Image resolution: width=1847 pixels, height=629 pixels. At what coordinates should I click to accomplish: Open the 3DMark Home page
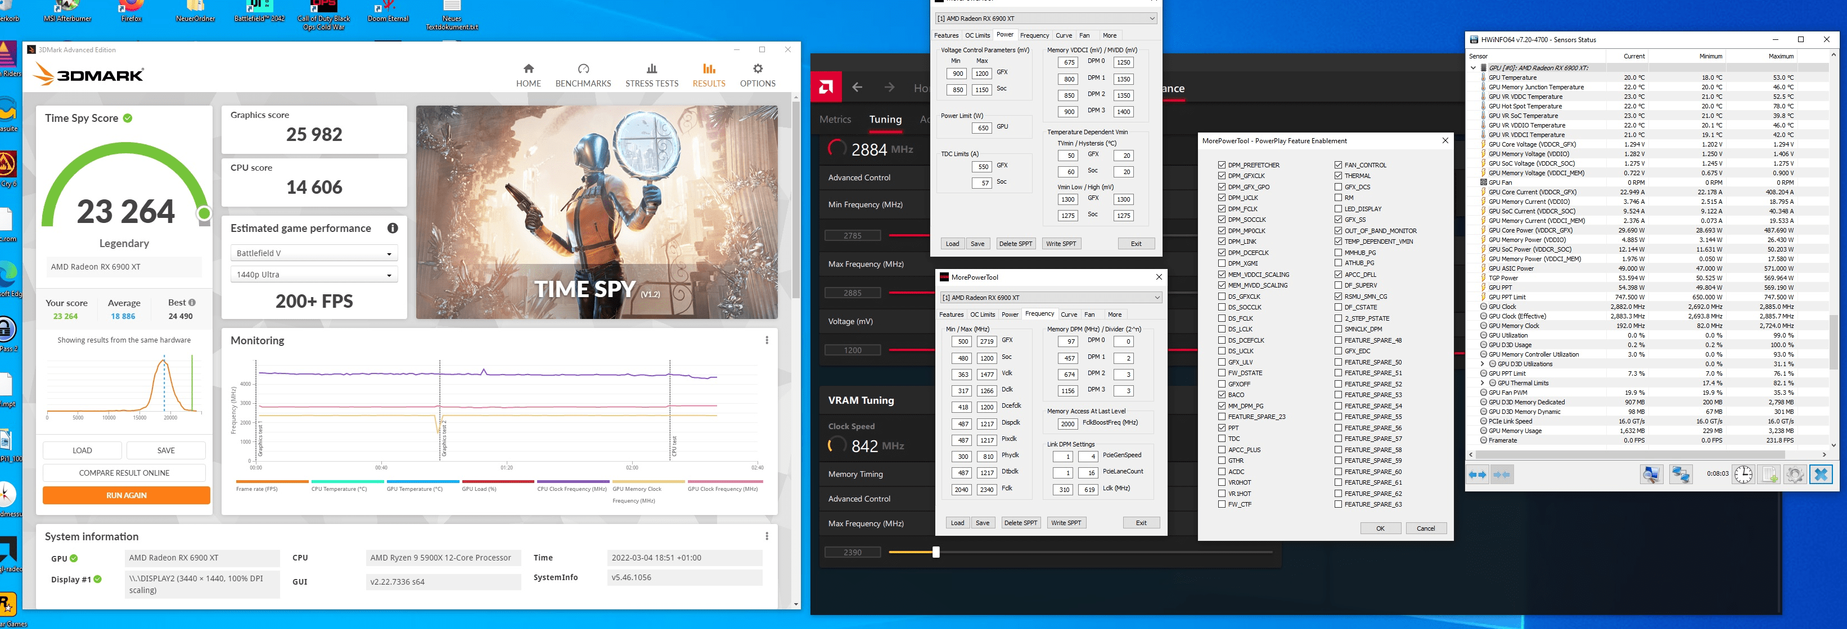[x=529, y=75]
